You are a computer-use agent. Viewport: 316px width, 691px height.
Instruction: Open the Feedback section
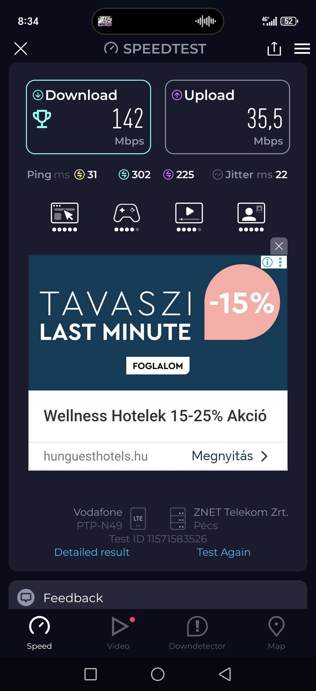158,597
